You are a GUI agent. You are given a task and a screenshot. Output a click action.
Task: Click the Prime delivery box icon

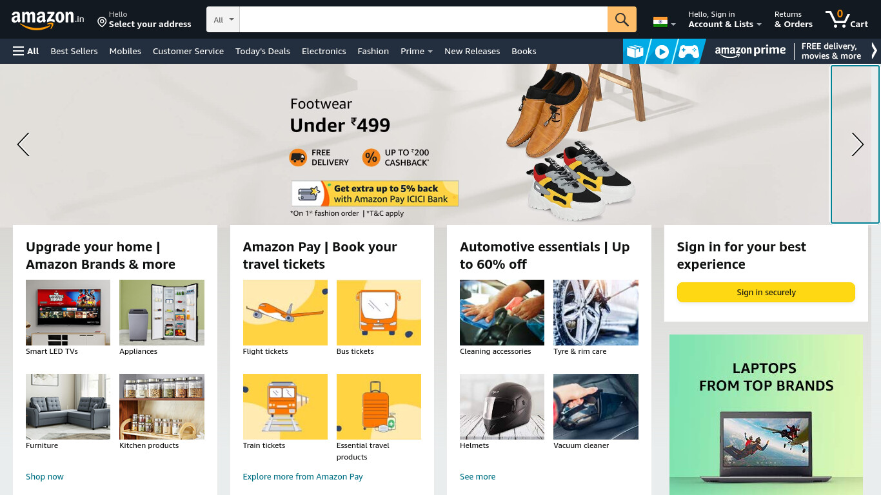click(x=635, y=52)
